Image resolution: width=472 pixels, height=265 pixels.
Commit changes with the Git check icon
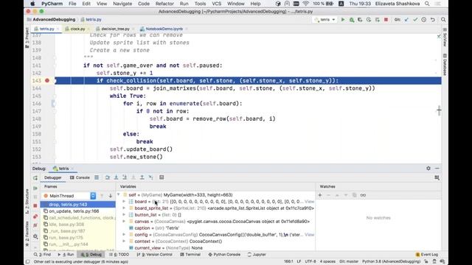415,20
